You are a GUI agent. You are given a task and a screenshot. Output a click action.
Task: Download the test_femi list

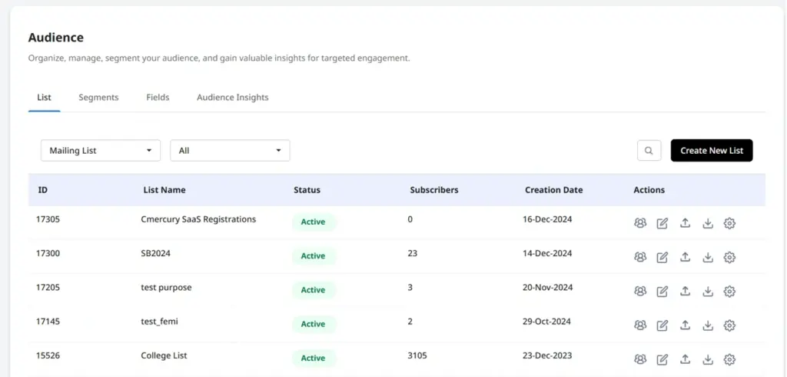[708, 325]
